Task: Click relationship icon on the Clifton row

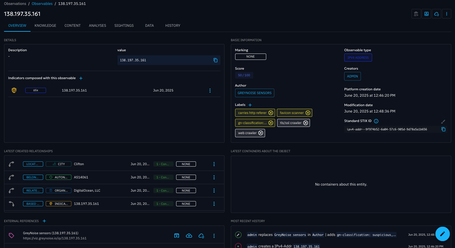Action: point(12,164)
